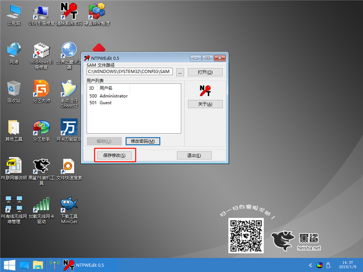
Task: Select the Guest user row
Action: pos(105,103)
